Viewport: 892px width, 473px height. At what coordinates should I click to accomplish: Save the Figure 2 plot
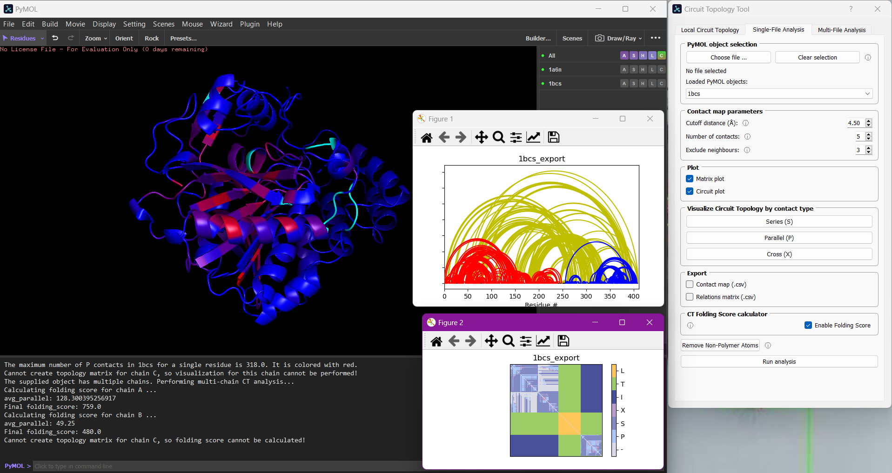563,341
